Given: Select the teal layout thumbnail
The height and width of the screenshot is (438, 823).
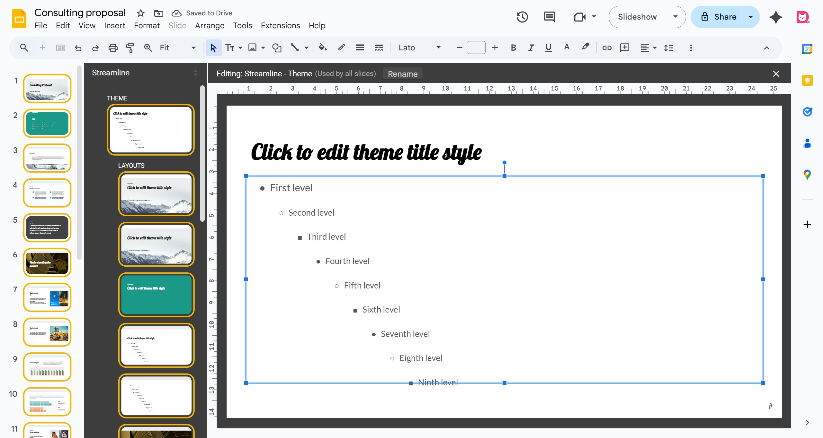Looking at the screenshot, I should click(157, 295).
